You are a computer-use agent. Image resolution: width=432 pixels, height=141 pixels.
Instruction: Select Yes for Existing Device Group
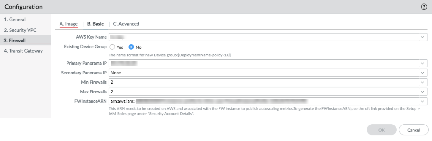112,47
